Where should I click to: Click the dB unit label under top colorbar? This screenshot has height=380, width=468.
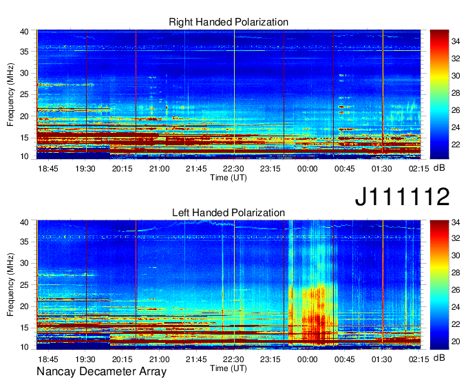click(439, 168)
